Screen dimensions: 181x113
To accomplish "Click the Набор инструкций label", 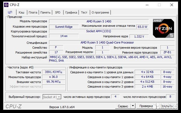I will point(34,57).
